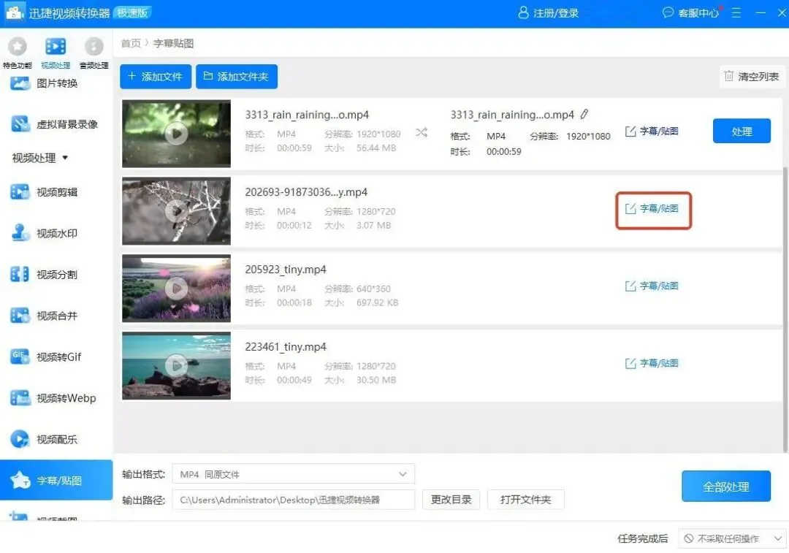Switch to the 音频处理 tab
Viewport: 789px width, 553px height.
(94, 53)
